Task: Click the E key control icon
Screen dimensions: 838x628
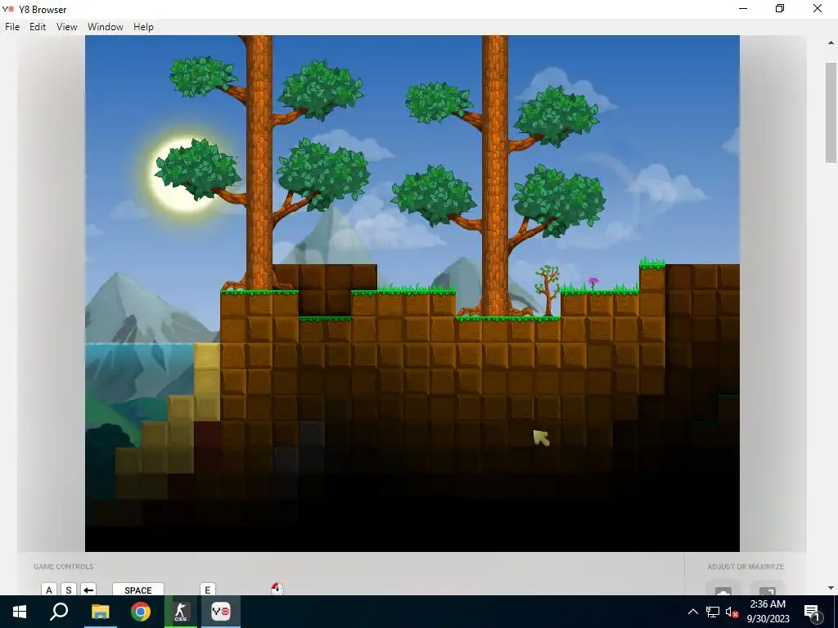Action: click(x=207, y=590)
